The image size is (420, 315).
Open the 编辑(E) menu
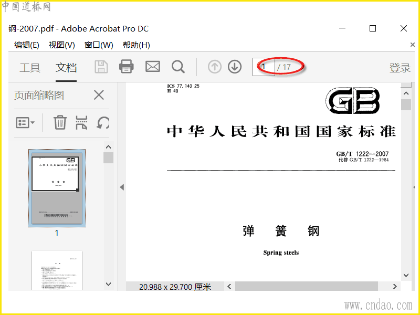tap(27, 45)
